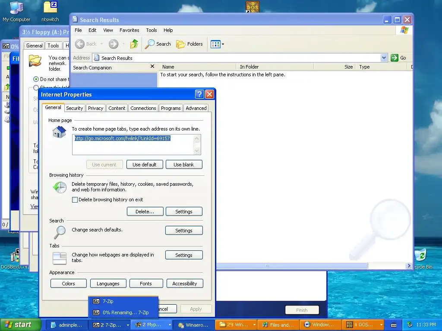Click the Fonts button
Screen dimensions: 442x331
146,284
